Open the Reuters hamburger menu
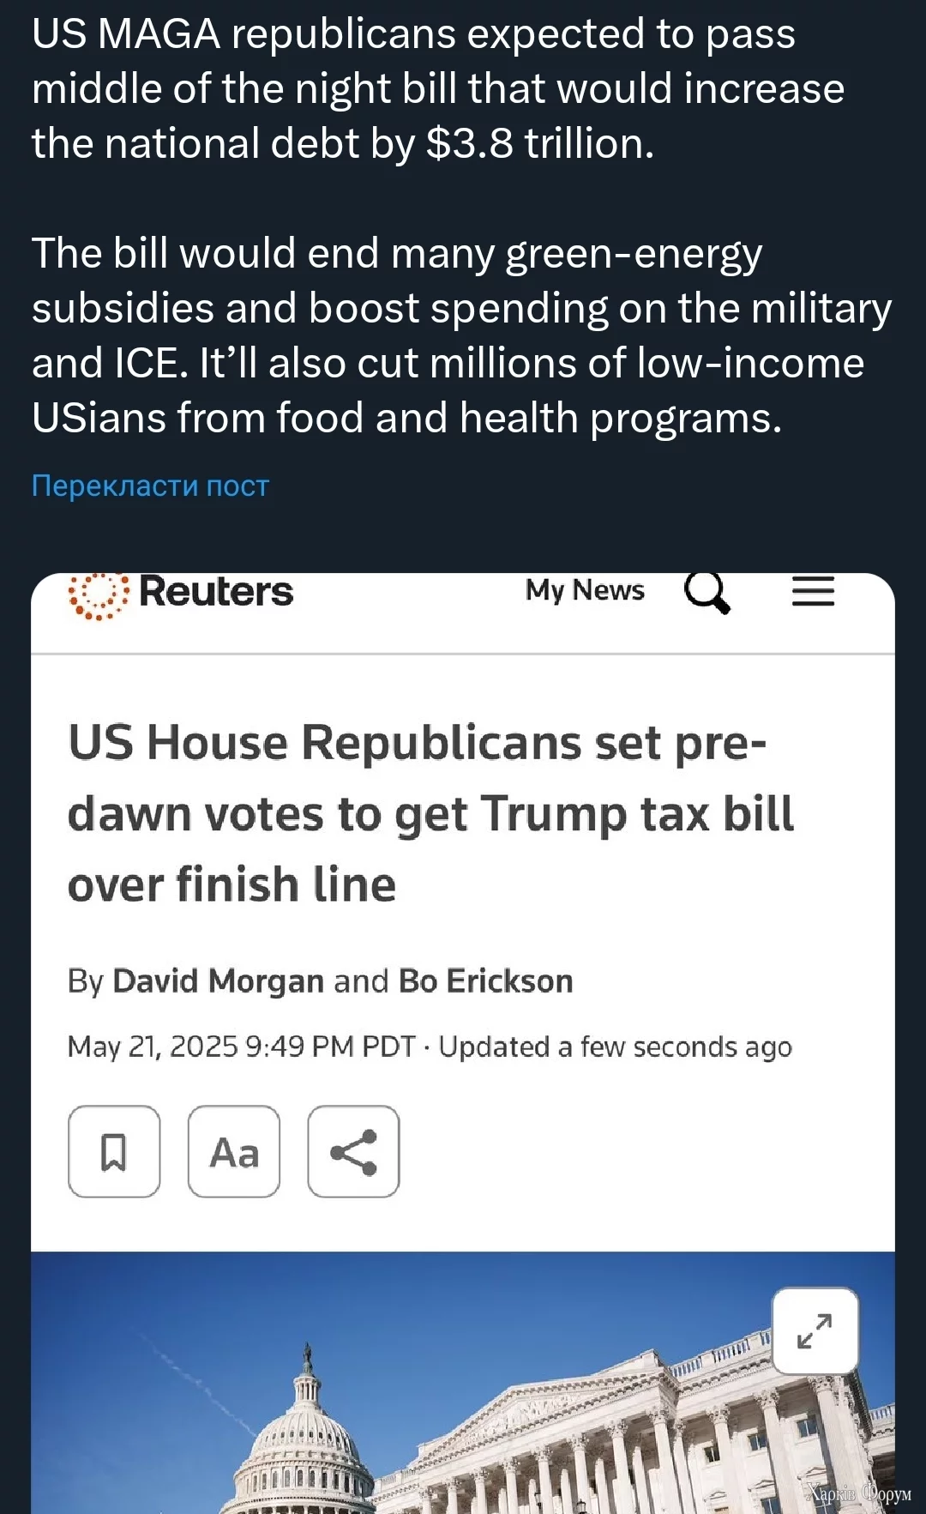Screen dimensions: 926x1514 pos(813,592)
